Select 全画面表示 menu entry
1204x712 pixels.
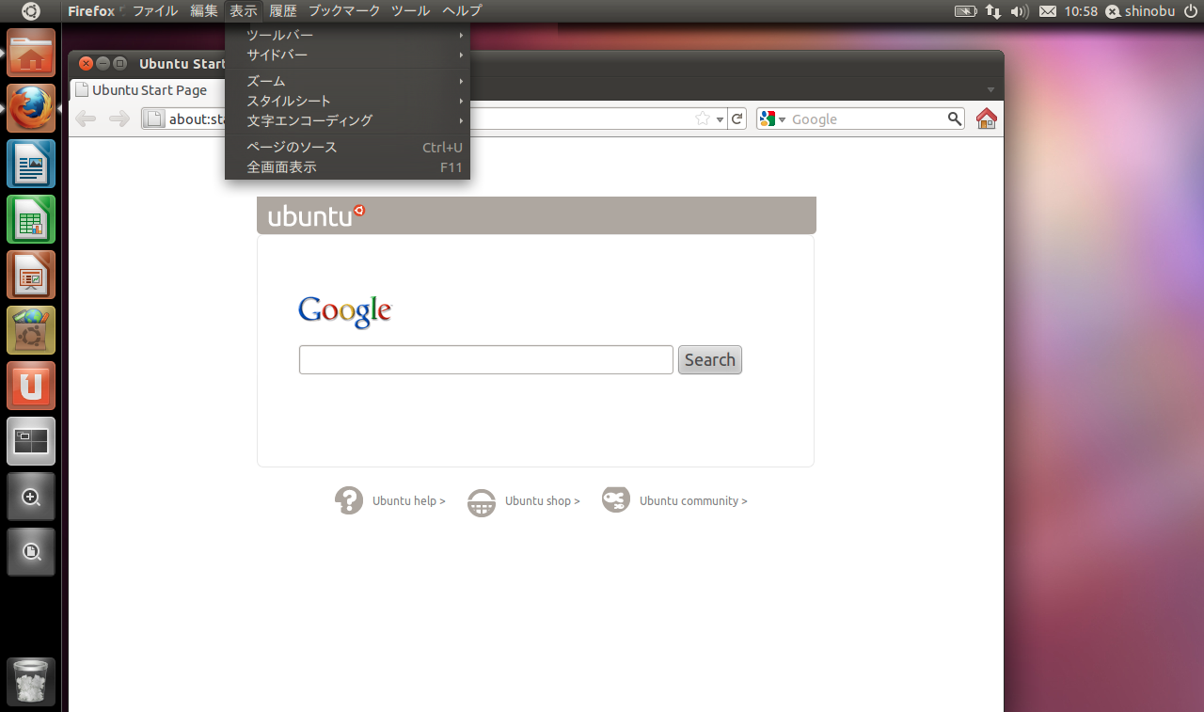[x=348, y=167]
